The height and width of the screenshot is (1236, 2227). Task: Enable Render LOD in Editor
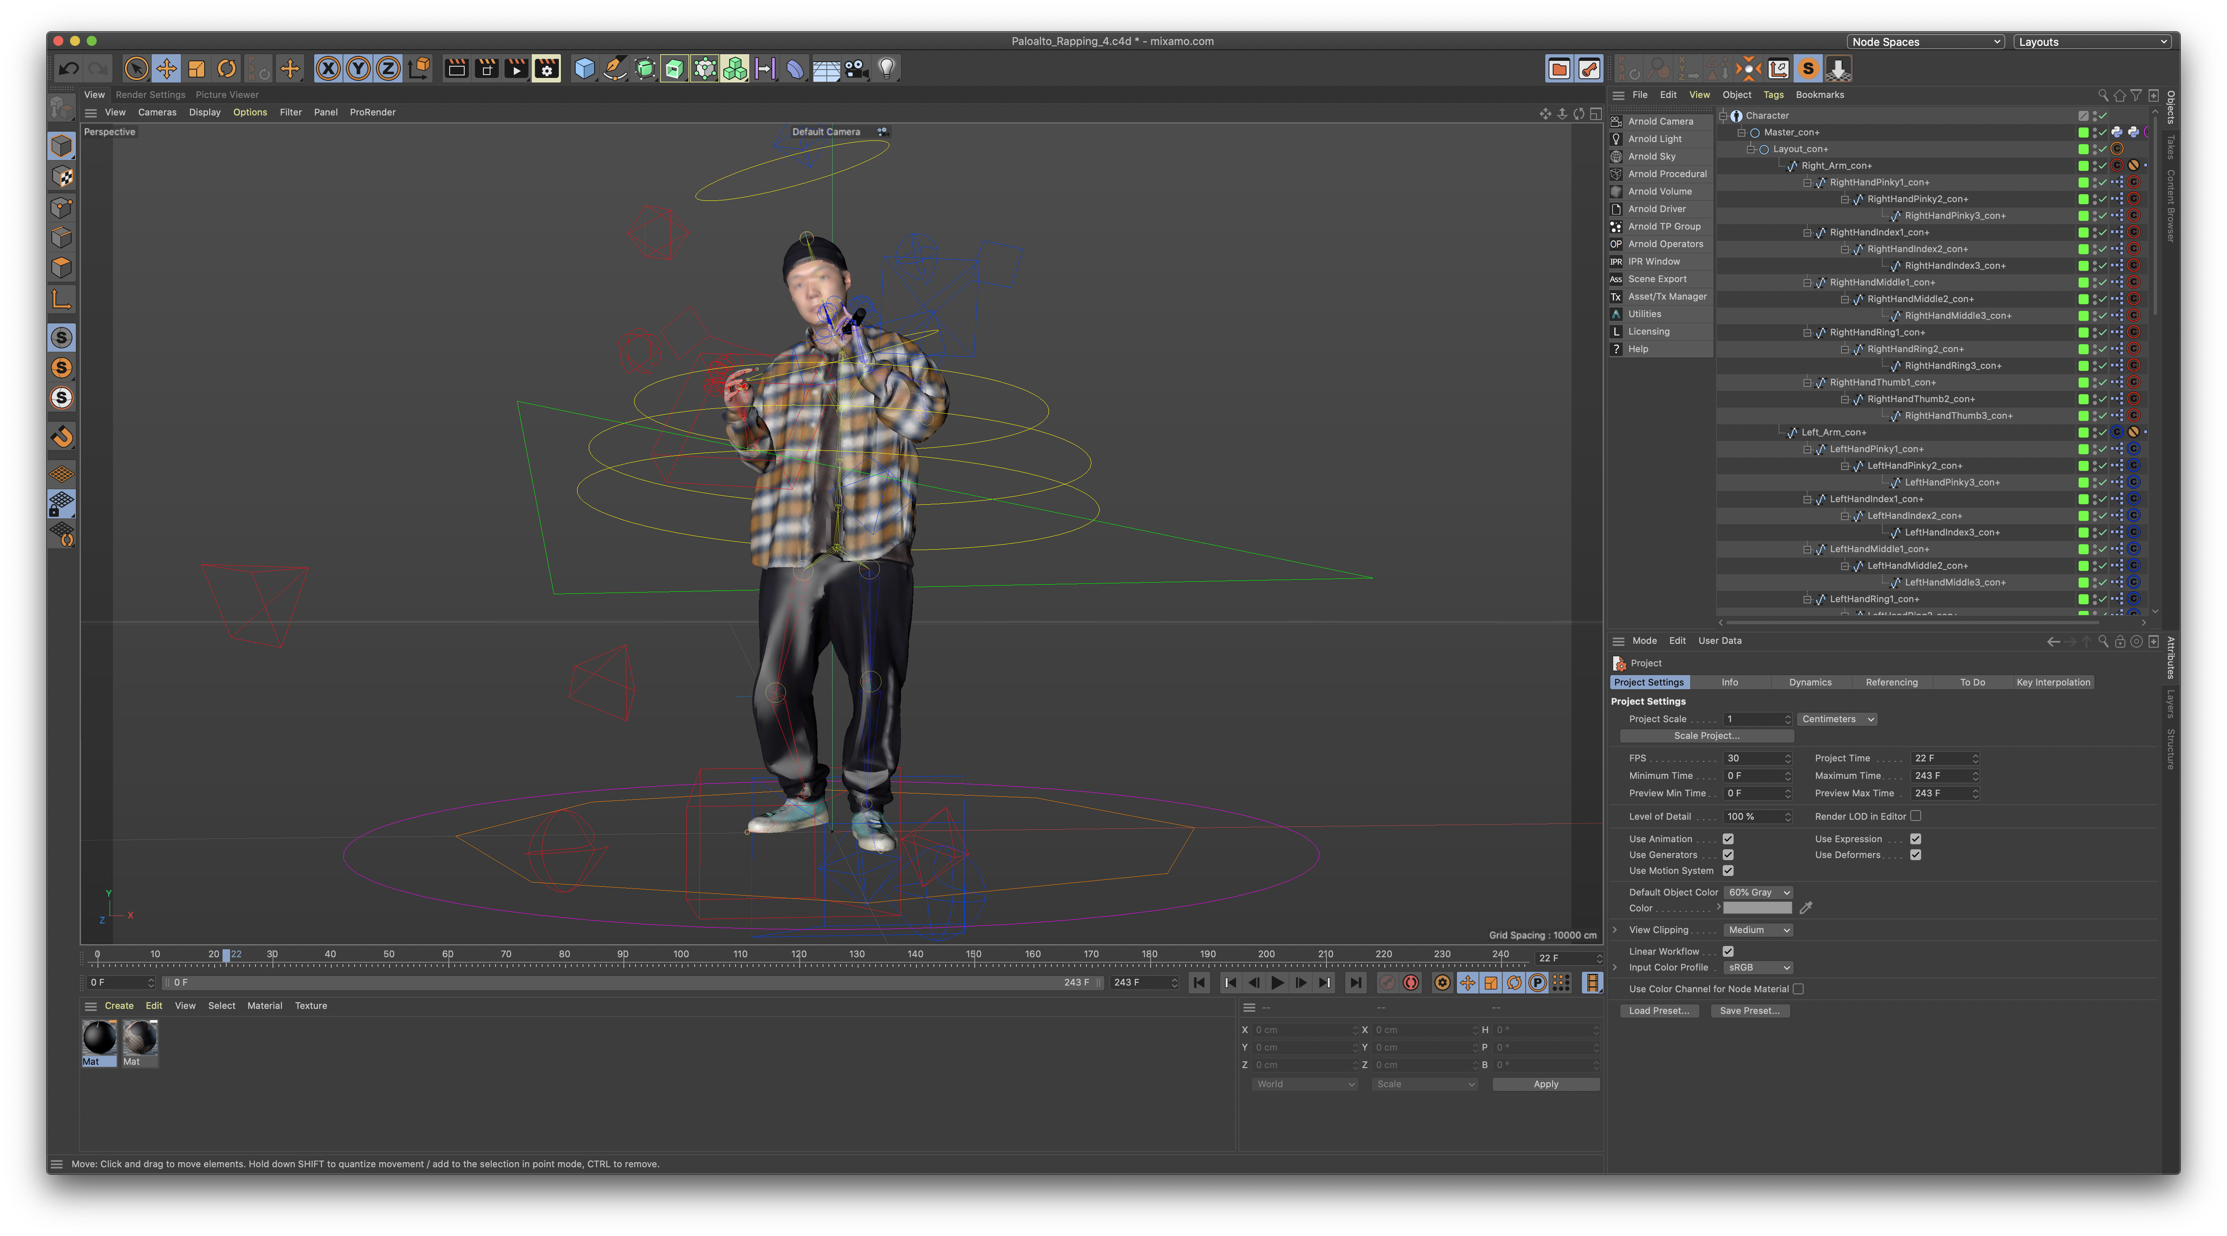click(1915, 816)
